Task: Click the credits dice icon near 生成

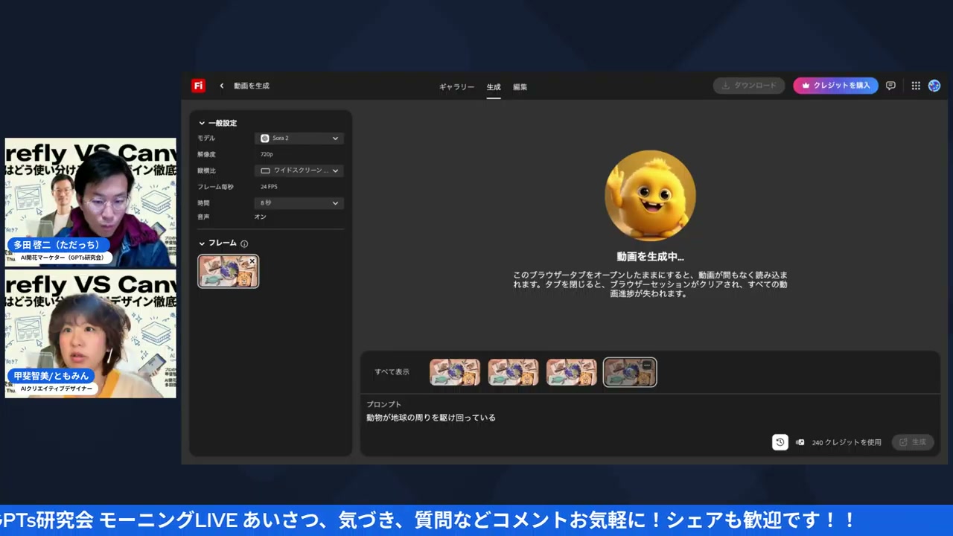Action: 800,442
